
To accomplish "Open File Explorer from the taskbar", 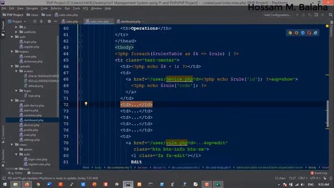I will click(16, 184).
